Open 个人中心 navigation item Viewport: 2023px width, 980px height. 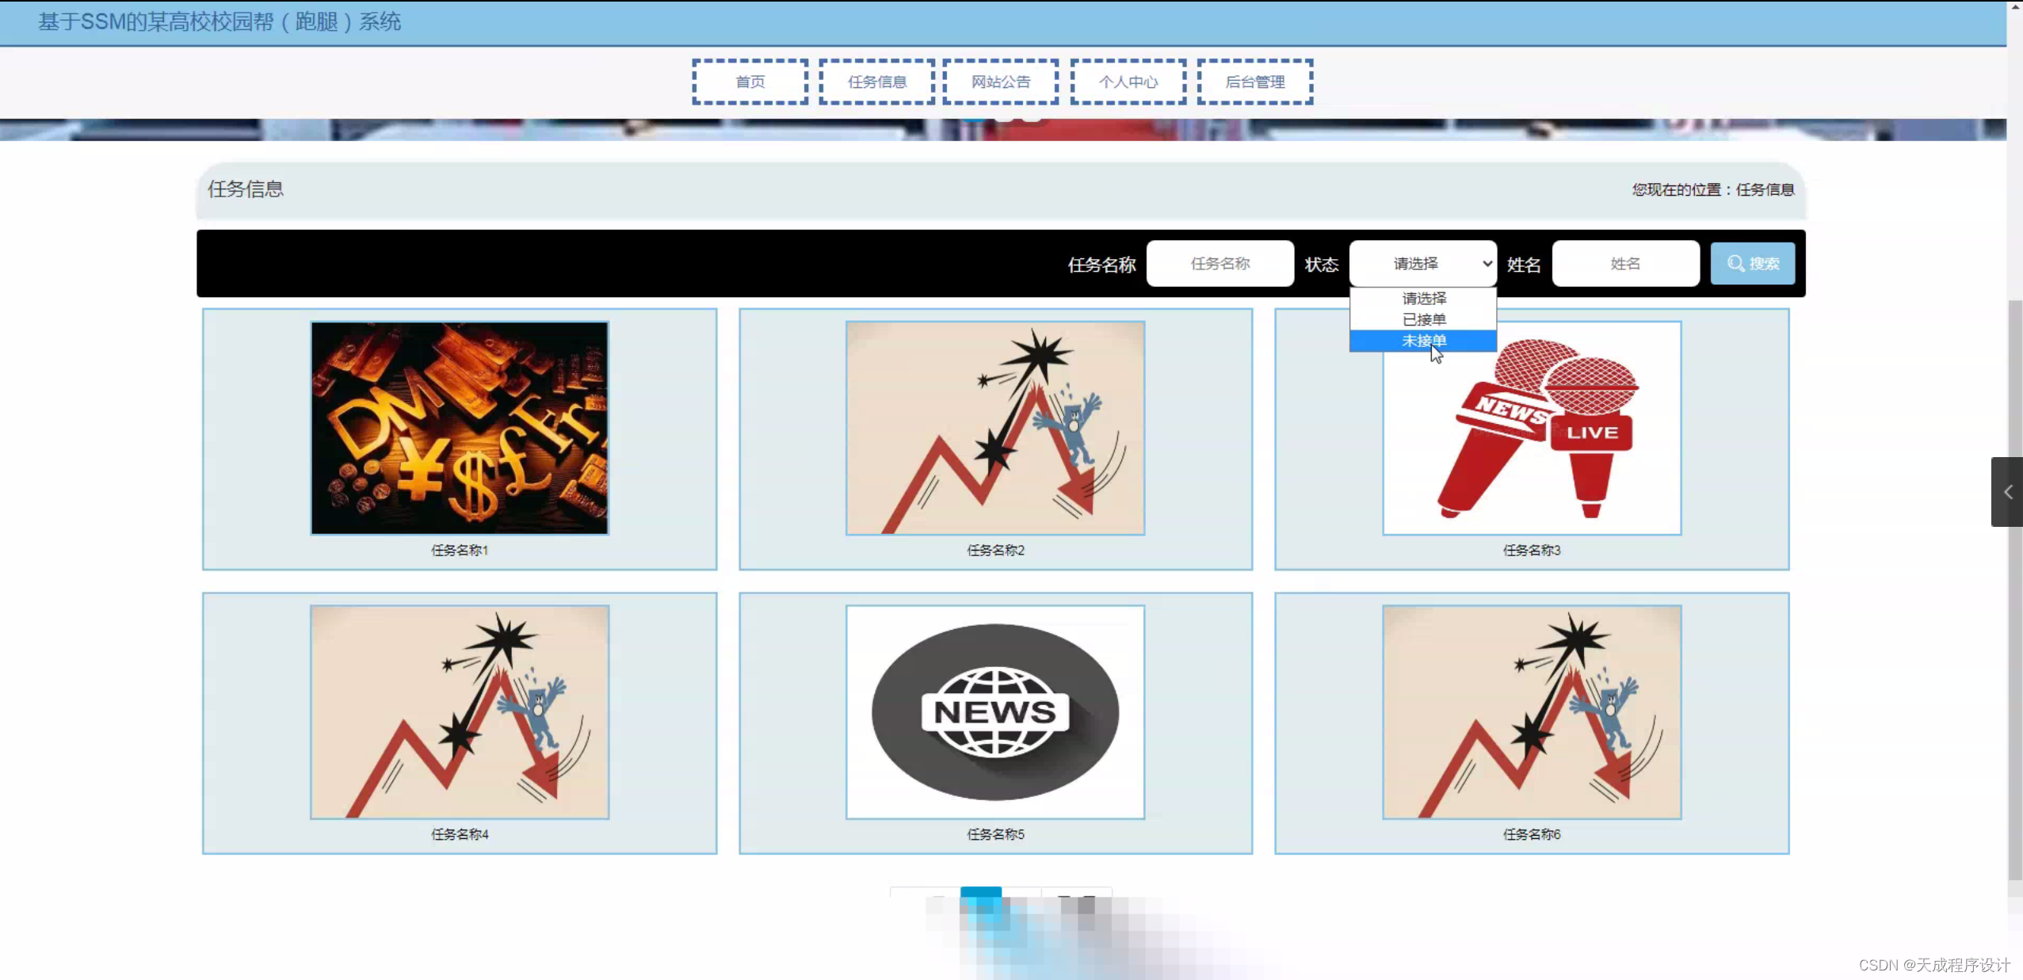pyautogui.click(x=1128, y=82)
